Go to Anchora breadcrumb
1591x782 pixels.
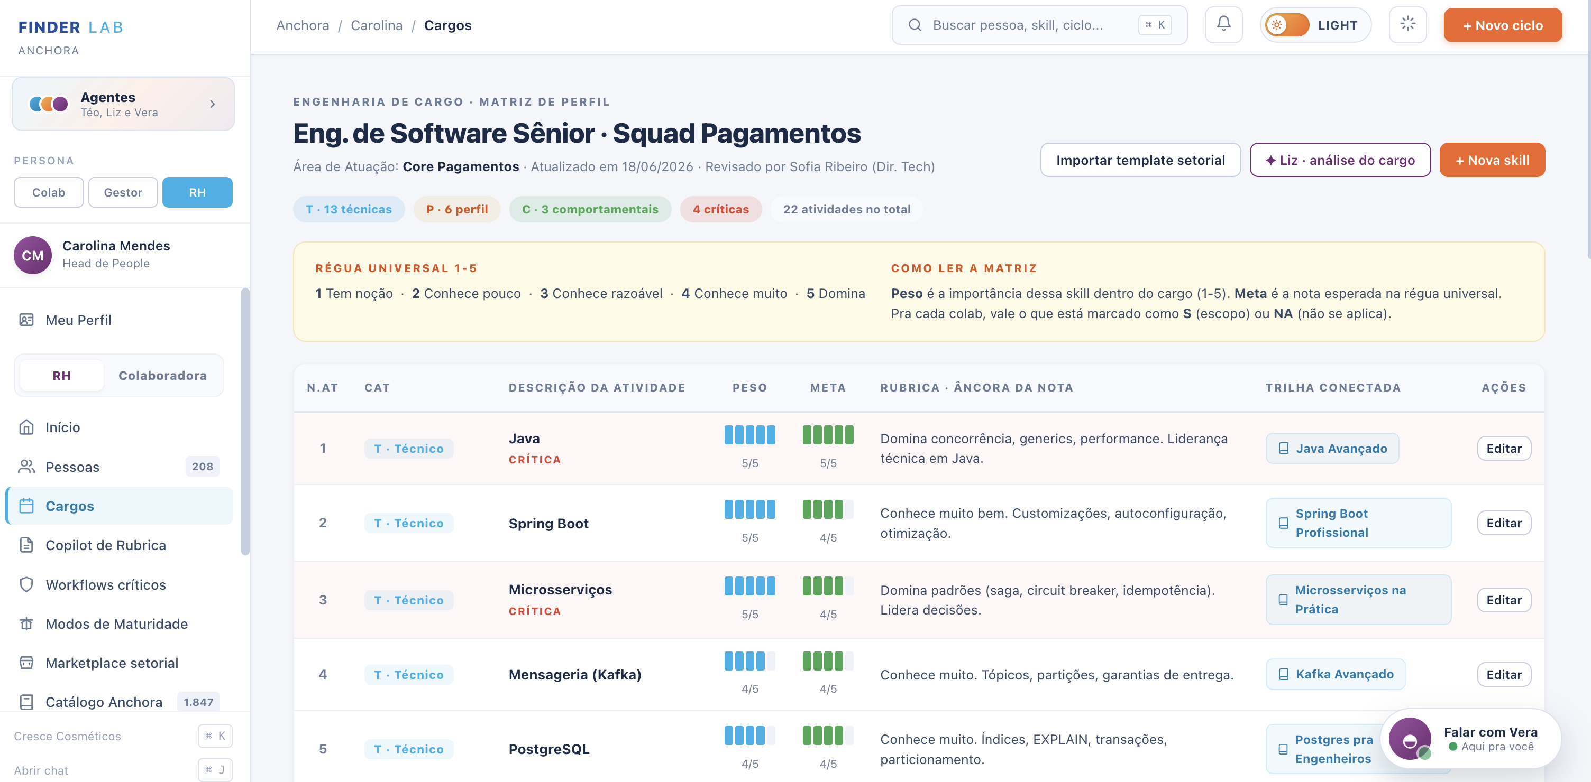click(x=303, y=25)
